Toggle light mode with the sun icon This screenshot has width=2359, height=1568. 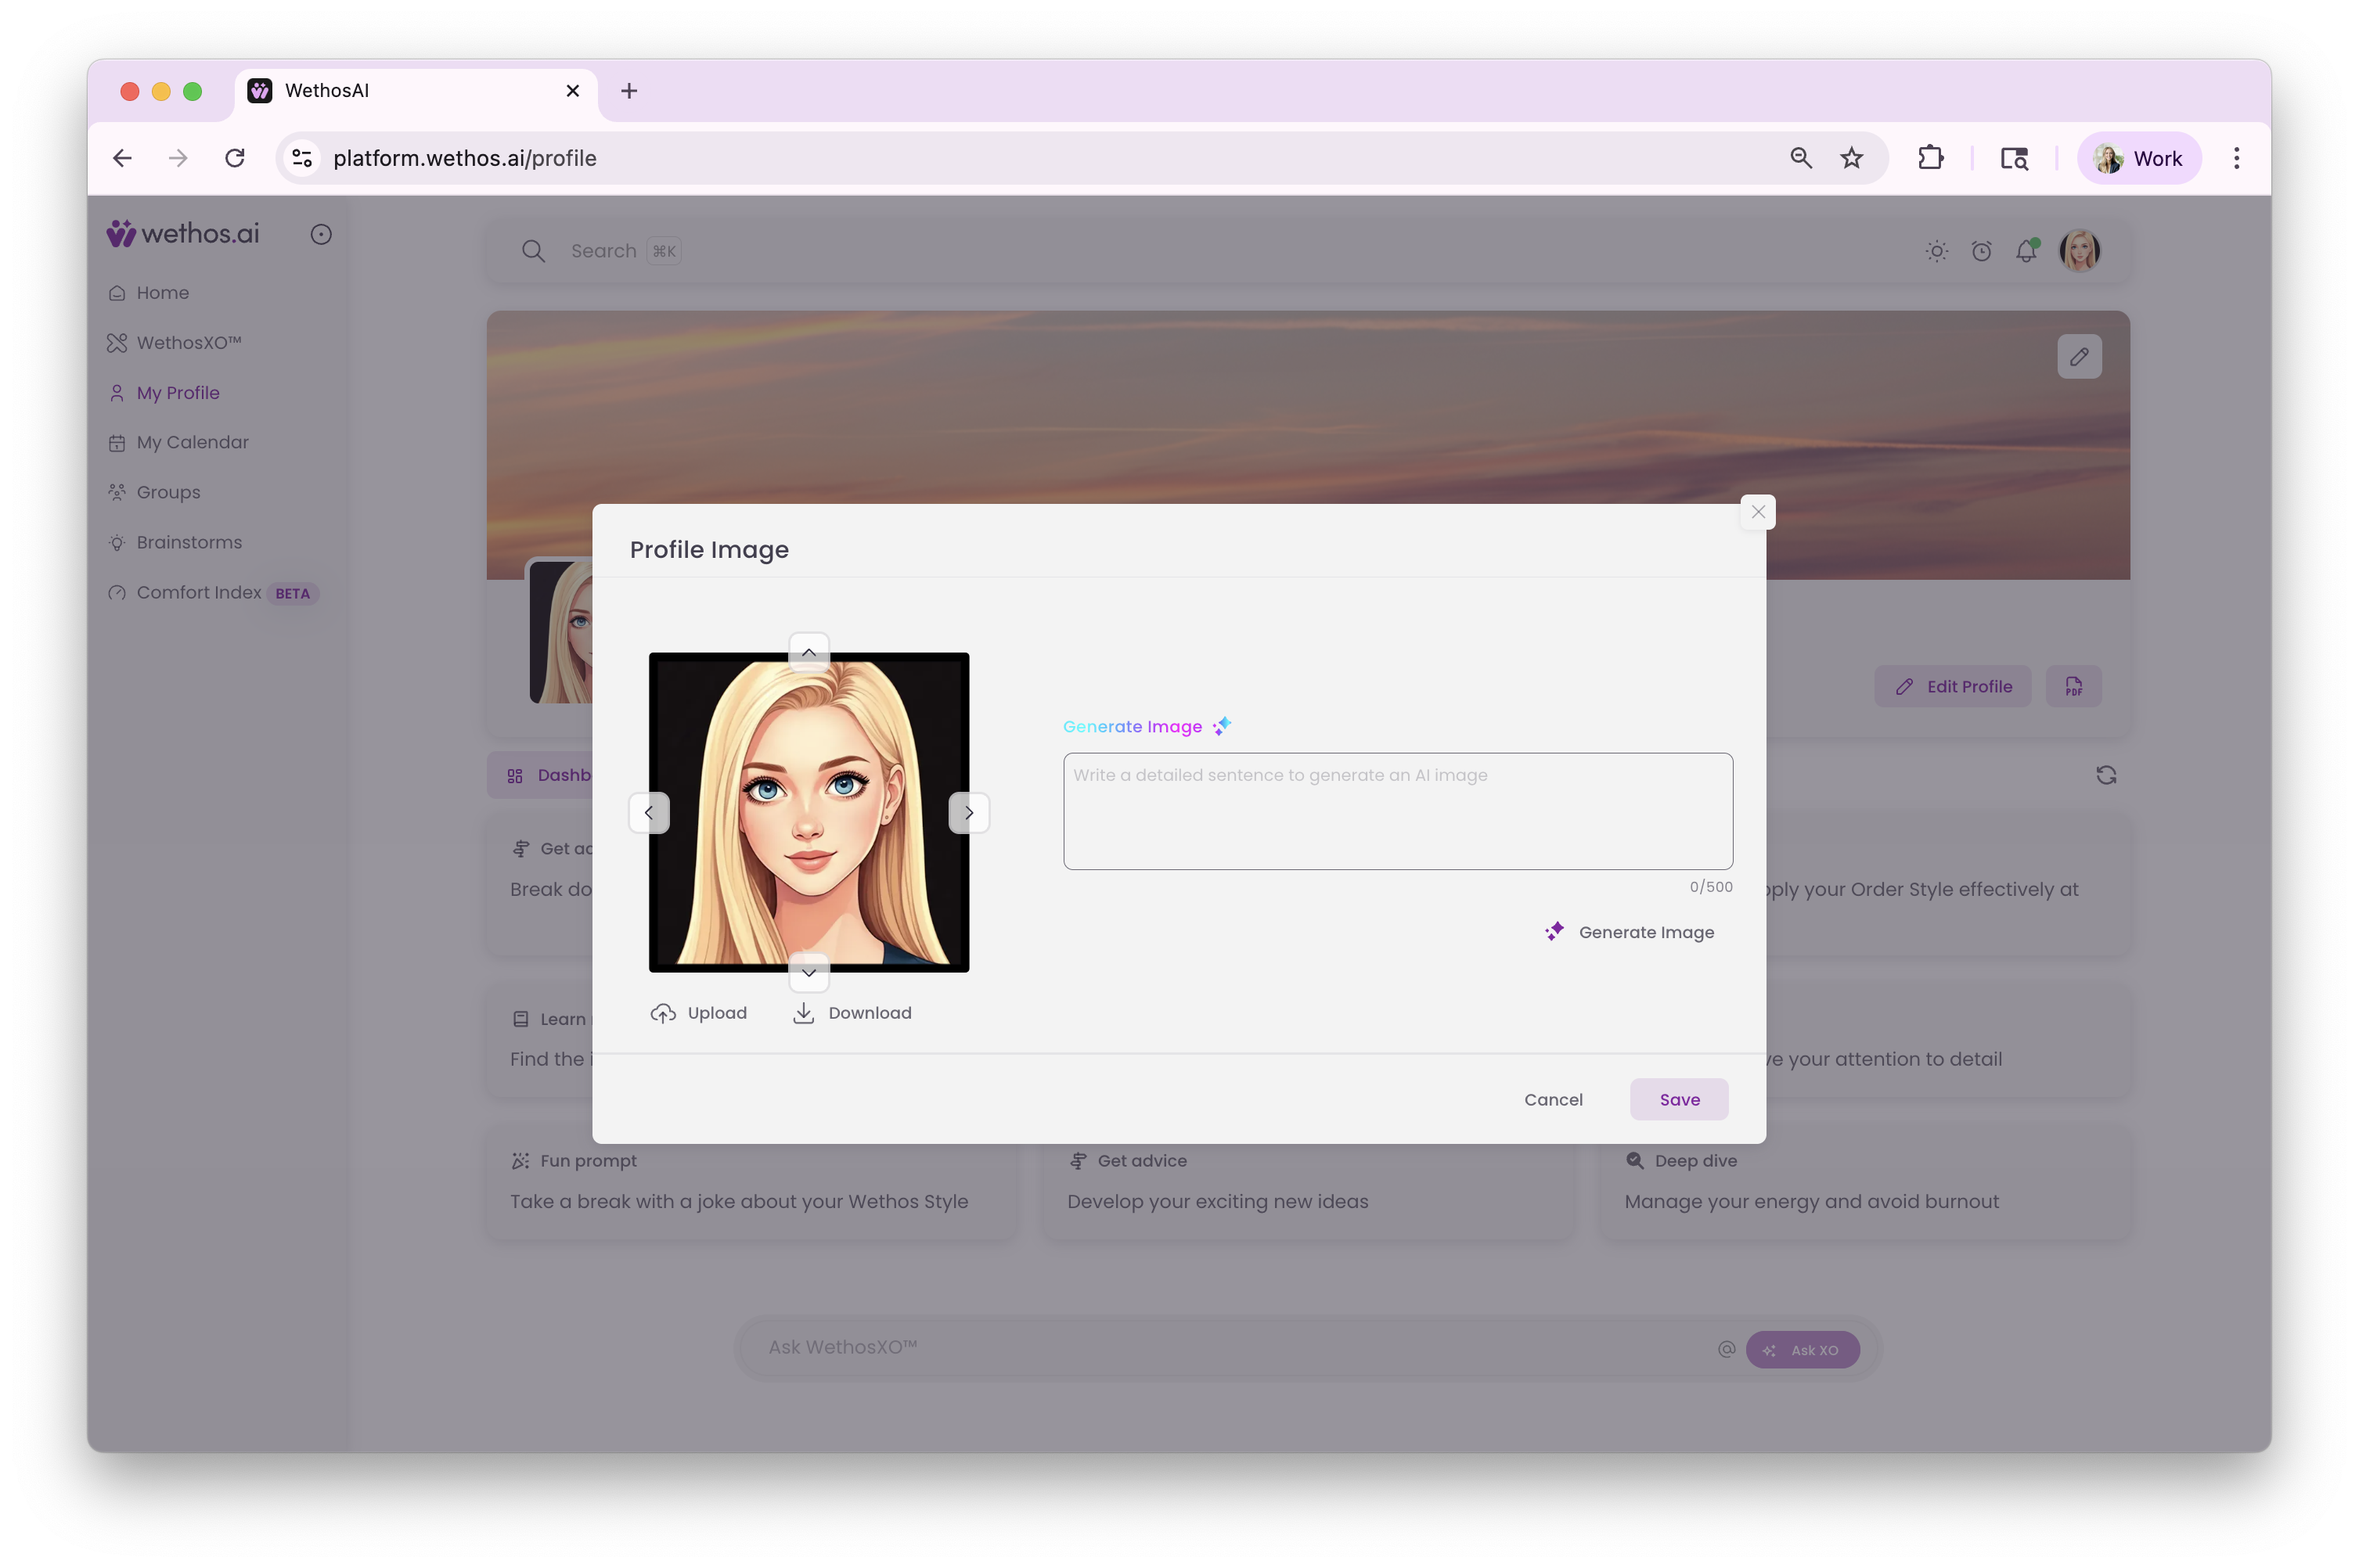(x=1936, y=251)
